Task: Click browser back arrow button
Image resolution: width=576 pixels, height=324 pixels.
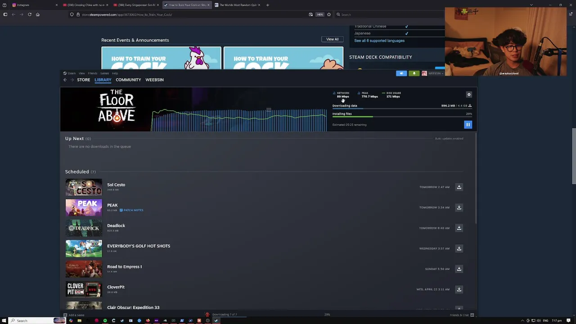Action: point(13,14)
